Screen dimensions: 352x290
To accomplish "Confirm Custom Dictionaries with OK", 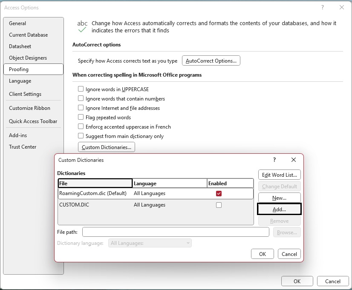I will (x=263, y=254).
